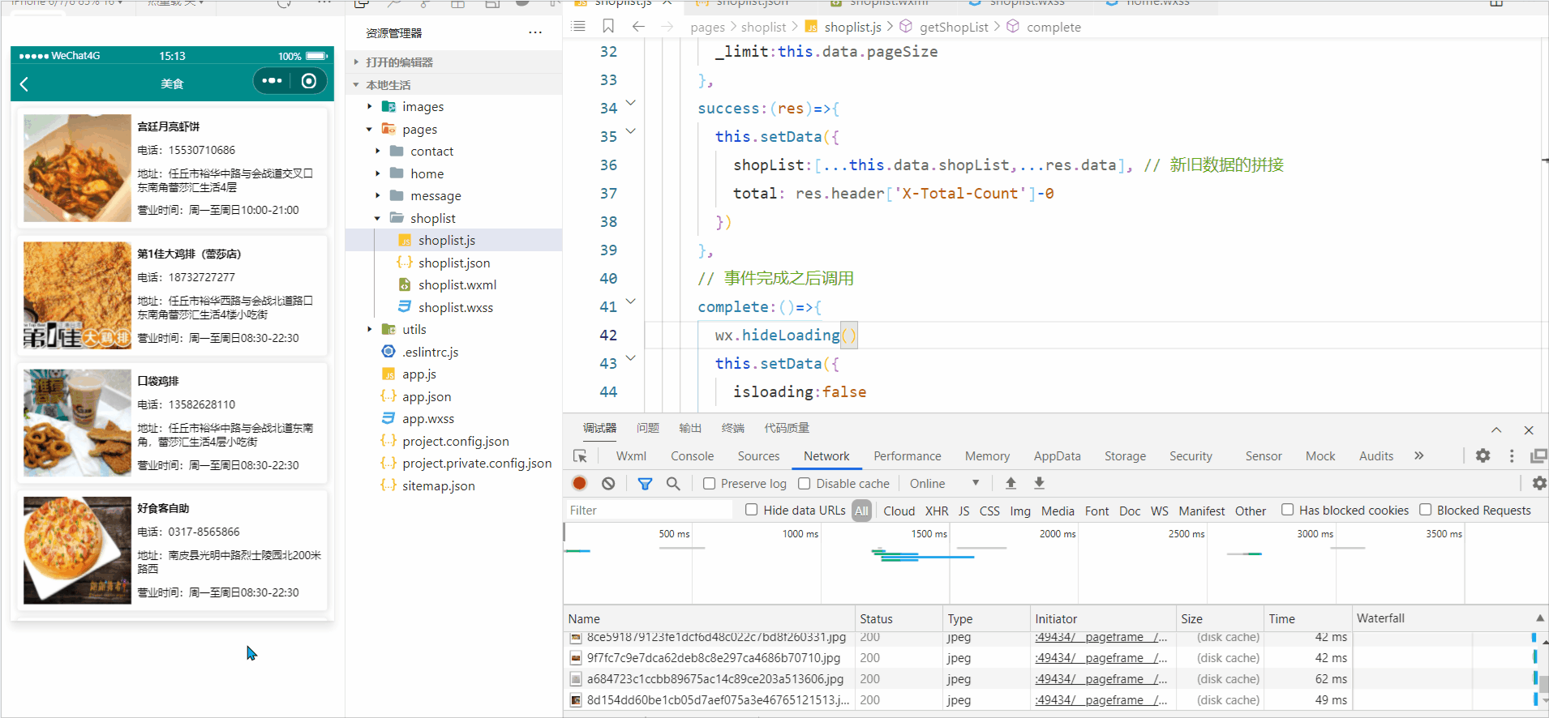
Task: Open explorer panel more options ellipsis
Action: point(535,33)
